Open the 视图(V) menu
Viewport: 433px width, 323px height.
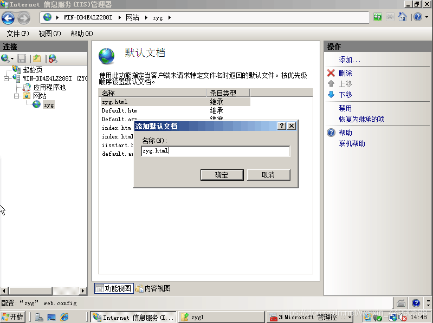[49, 34]
